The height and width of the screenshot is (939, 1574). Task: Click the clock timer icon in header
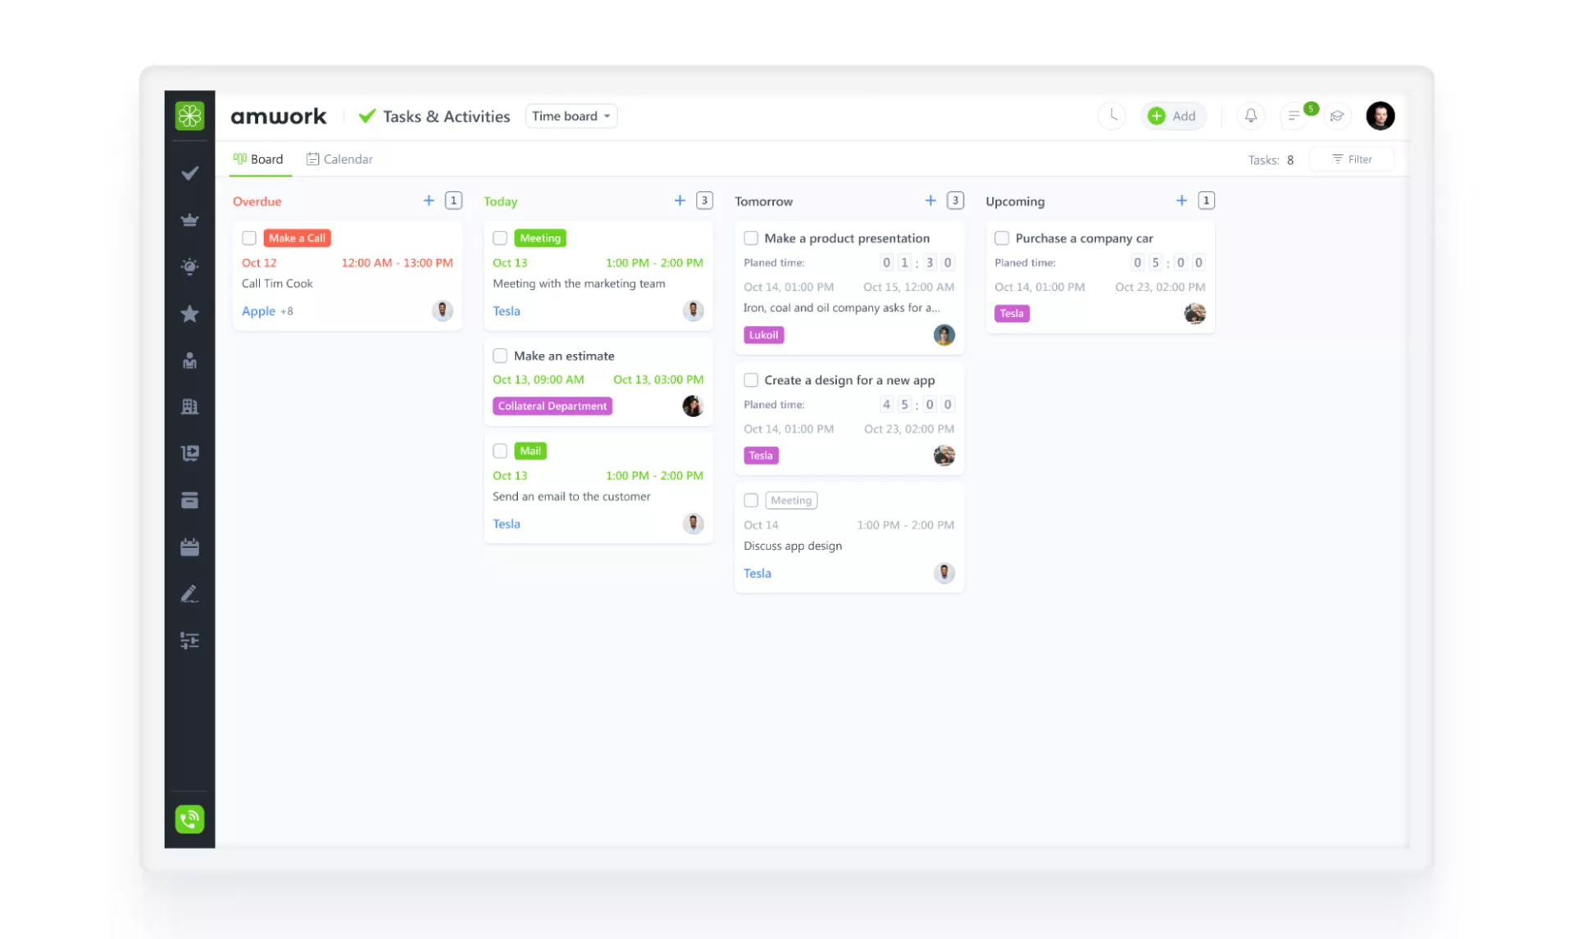tap(1112, 116)
